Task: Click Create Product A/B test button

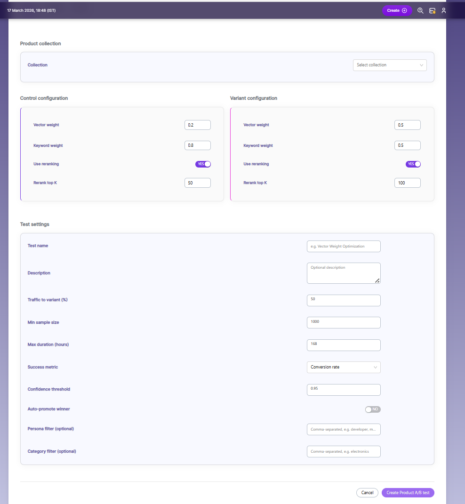Action: (x=408, y=492)
